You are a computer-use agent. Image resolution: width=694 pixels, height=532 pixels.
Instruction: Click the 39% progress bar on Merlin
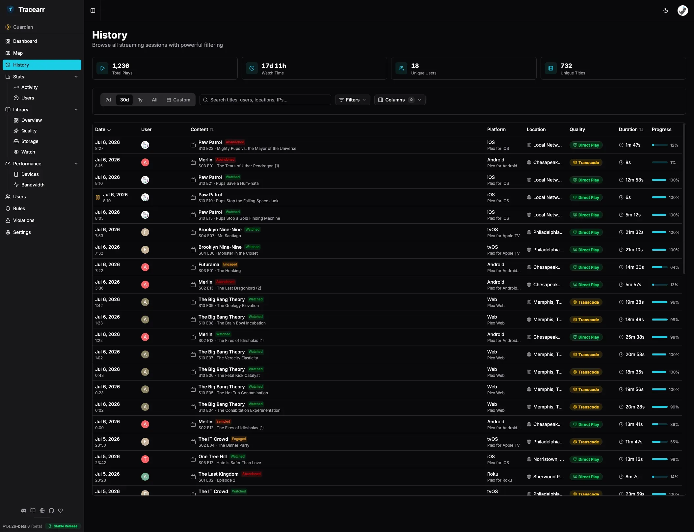click(660, 424)
